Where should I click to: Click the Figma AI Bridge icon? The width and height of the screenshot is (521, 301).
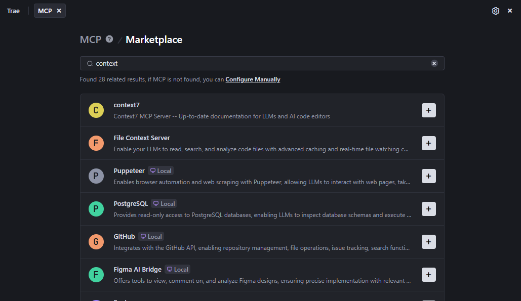pyautogui.click(x=96, y=275)
